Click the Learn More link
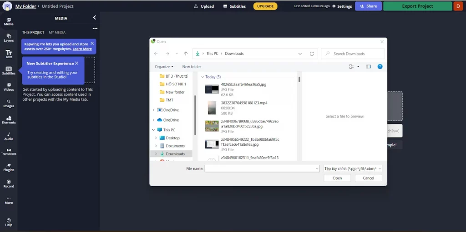Viewport: 466px width, 232px height. 82,49
